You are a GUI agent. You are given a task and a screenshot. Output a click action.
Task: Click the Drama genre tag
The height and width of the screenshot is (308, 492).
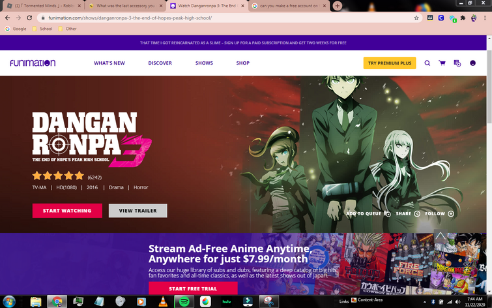pyautogui.click(x=116, y=187)
